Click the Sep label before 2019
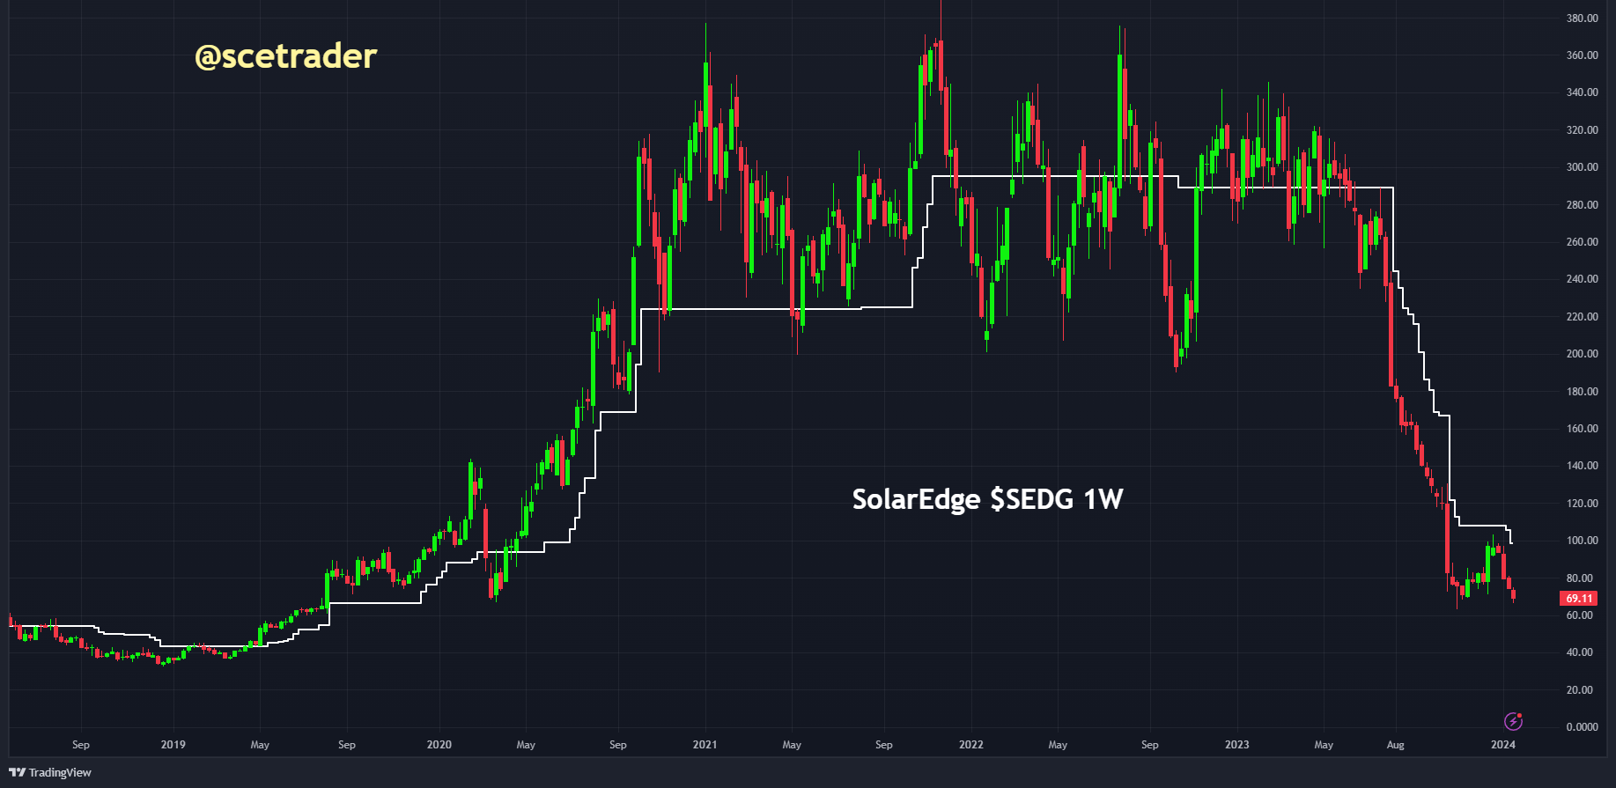This screenshot has width=1616, height=788. (x=81, y=744)
